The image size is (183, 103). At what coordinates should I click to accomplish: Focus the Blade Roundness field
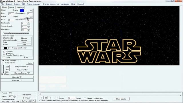pos(30,20)
